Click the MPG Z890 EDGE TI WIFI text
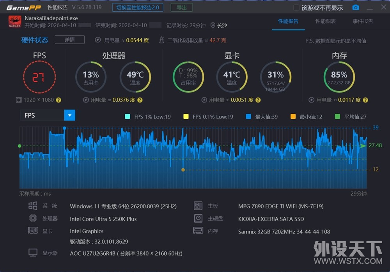This screenshot has width=390, height=272. [x=281, y=206]
